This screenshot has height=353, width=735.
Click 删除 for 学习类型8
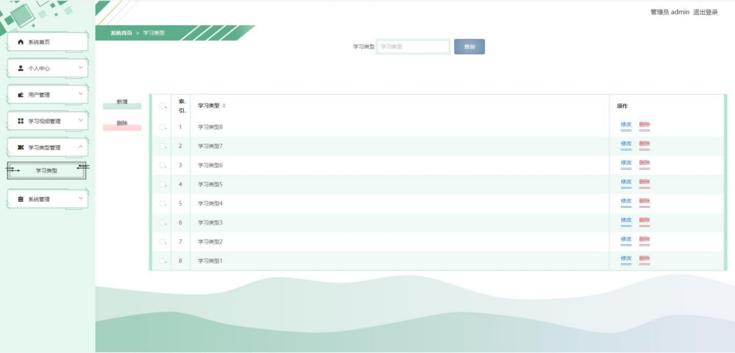point(644,126)
